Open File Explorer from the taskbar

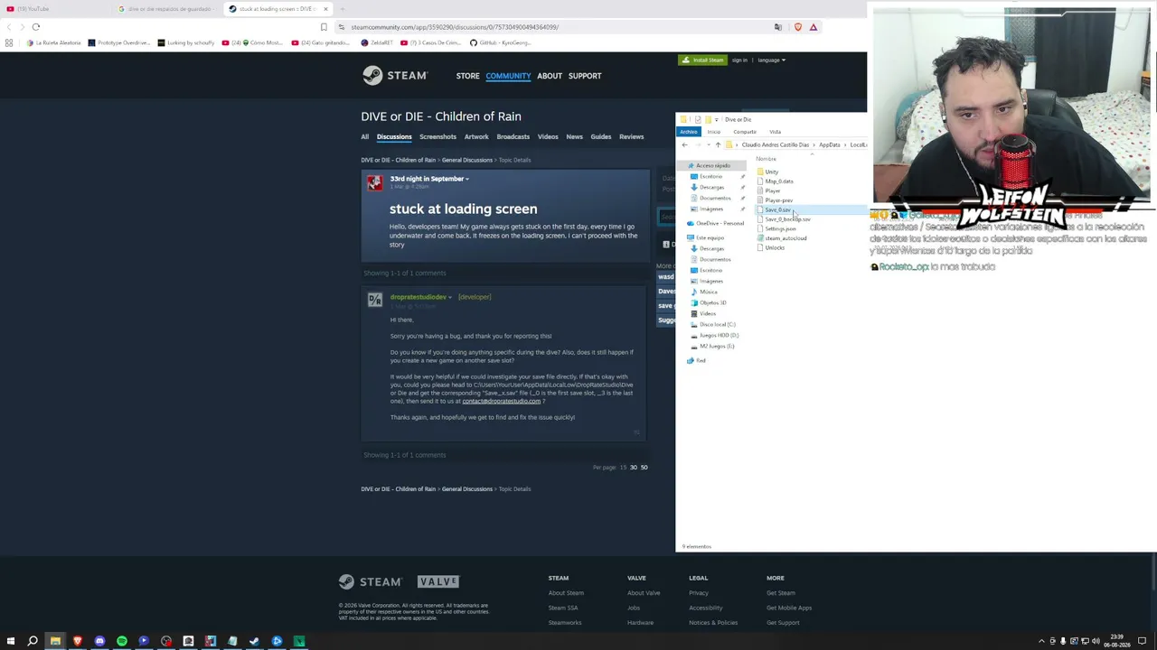(x=55, y=641)
